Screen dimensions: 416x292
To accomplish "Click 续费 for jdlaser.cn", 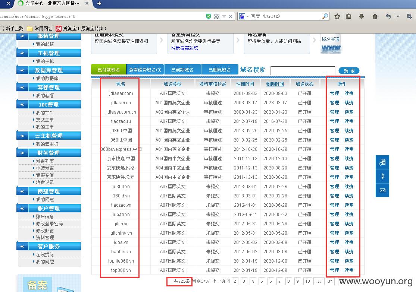I will tap(349, 103).
